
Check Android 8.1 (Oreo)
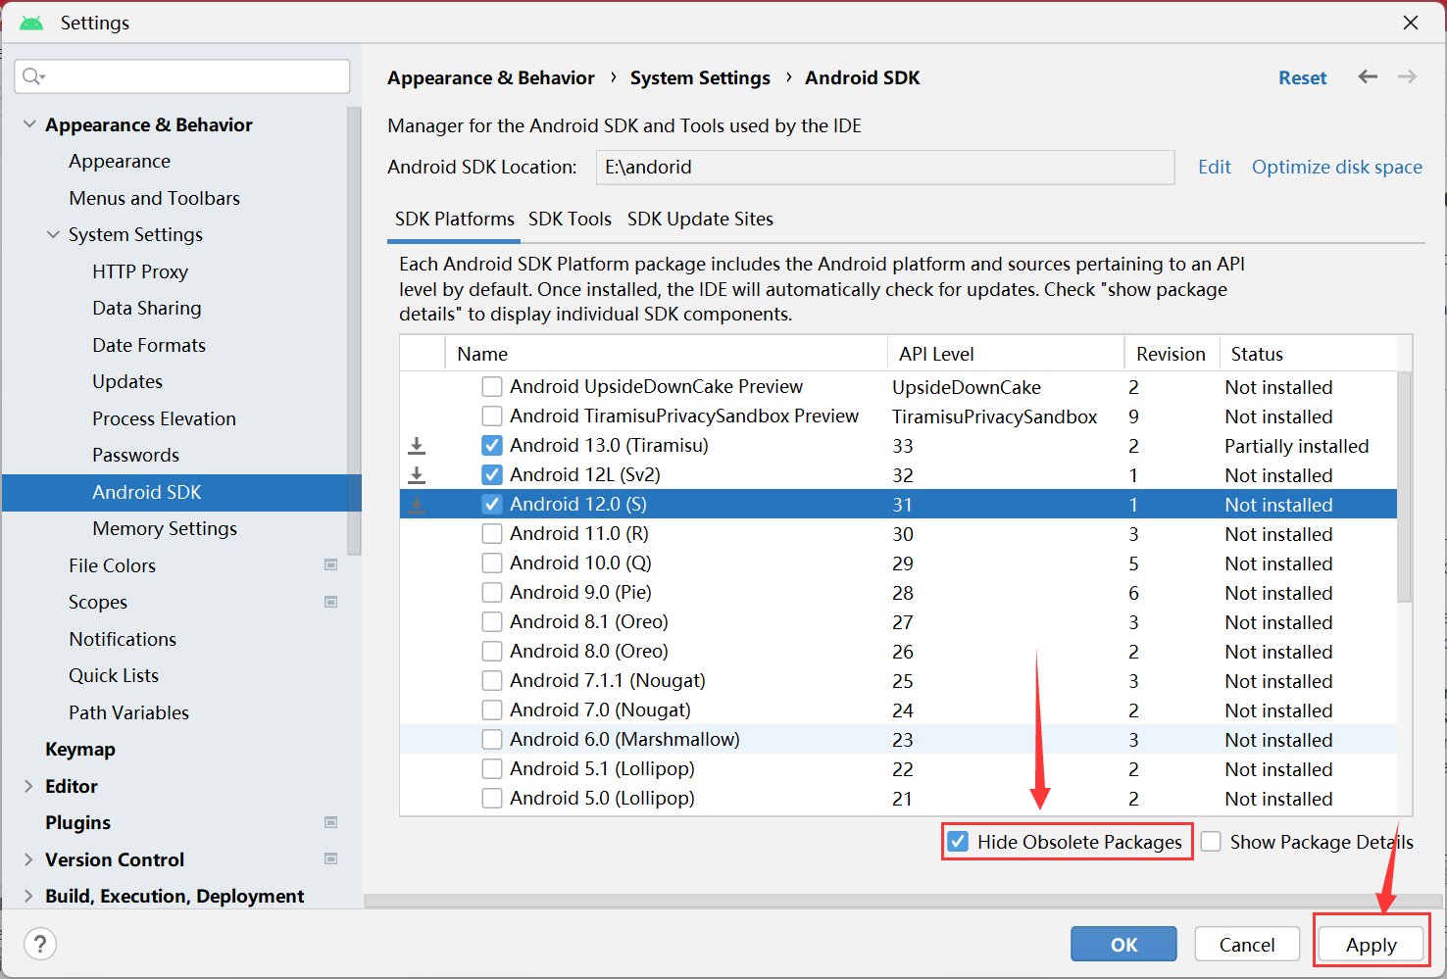[492, 622]
